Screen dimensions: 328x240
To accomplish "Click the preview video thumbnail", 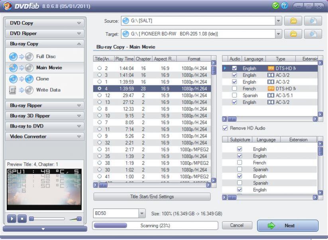I will (44, 189).
